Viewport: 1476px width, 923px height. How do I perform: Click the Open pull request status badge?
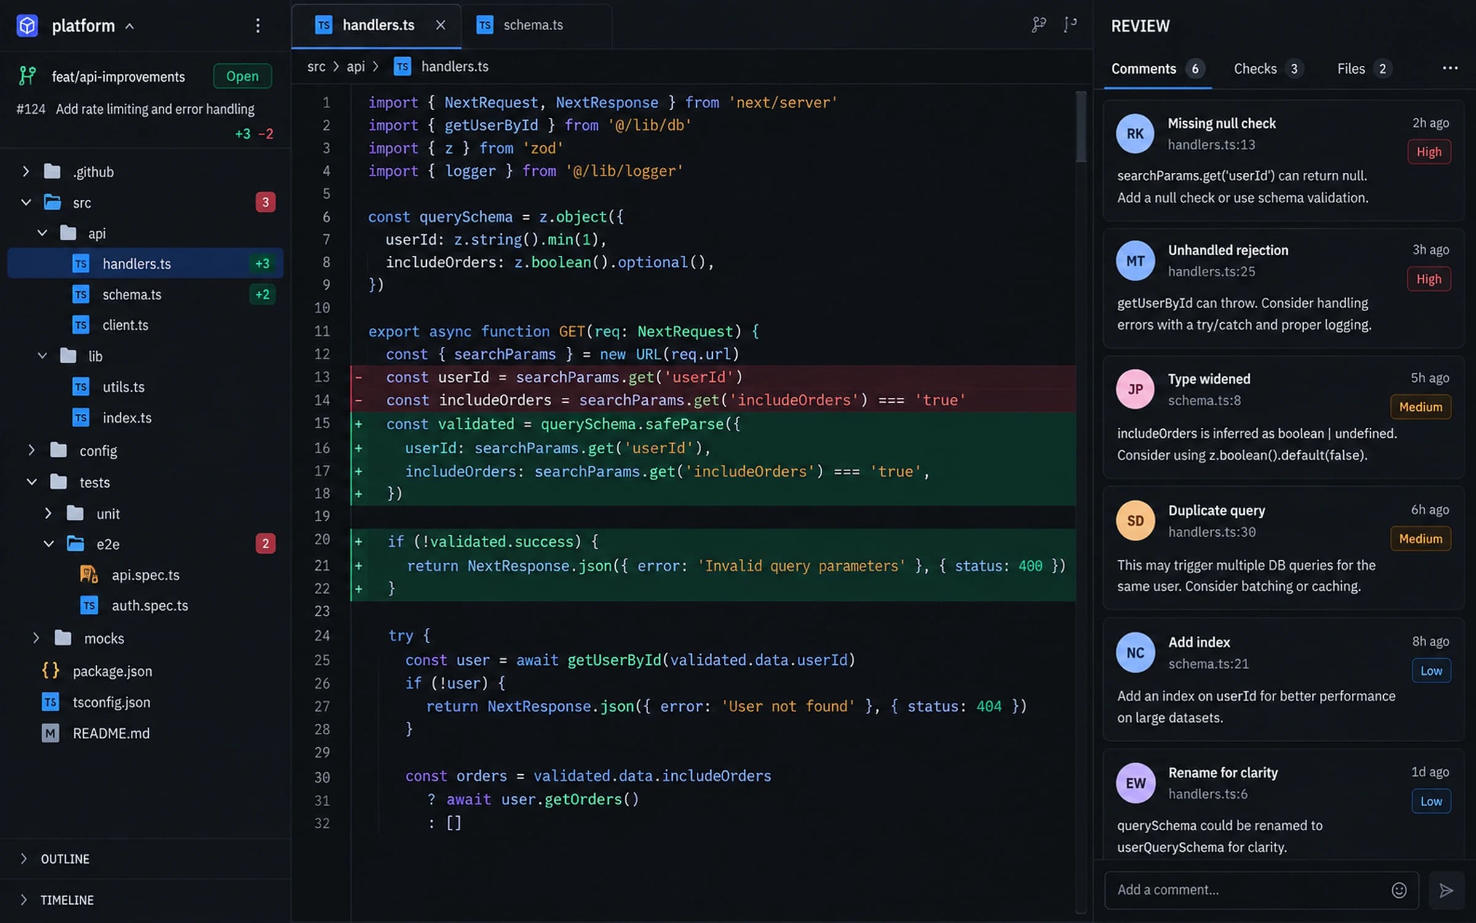[242, 76]
